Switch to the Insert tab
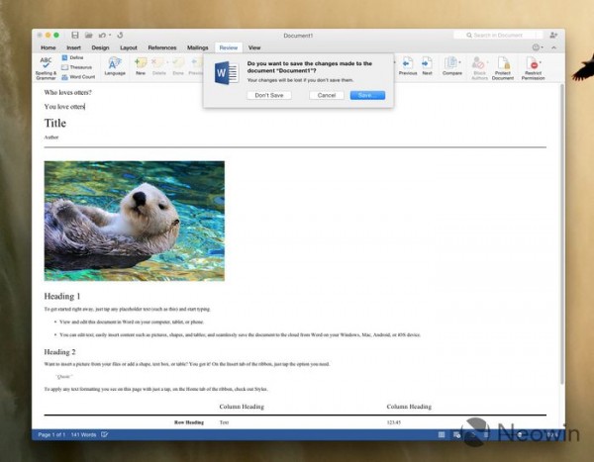Viewport: 594px width, 462px height. pos(73,47)
